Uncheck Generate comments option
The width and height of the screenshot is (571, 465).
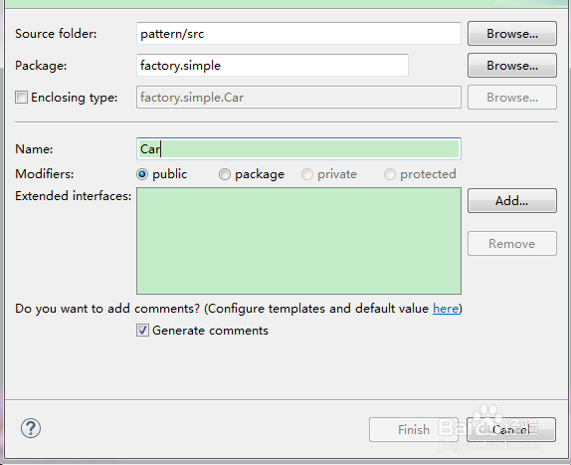[x=142, y=331]
